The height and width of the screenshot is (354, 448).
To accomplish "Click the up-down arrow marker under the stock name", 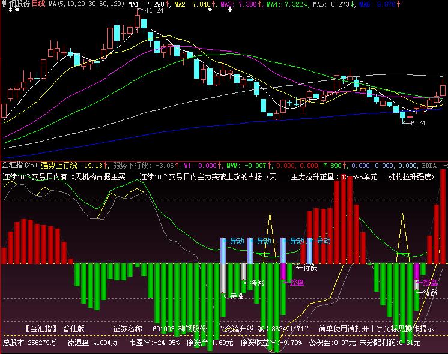I will [10, 10].
